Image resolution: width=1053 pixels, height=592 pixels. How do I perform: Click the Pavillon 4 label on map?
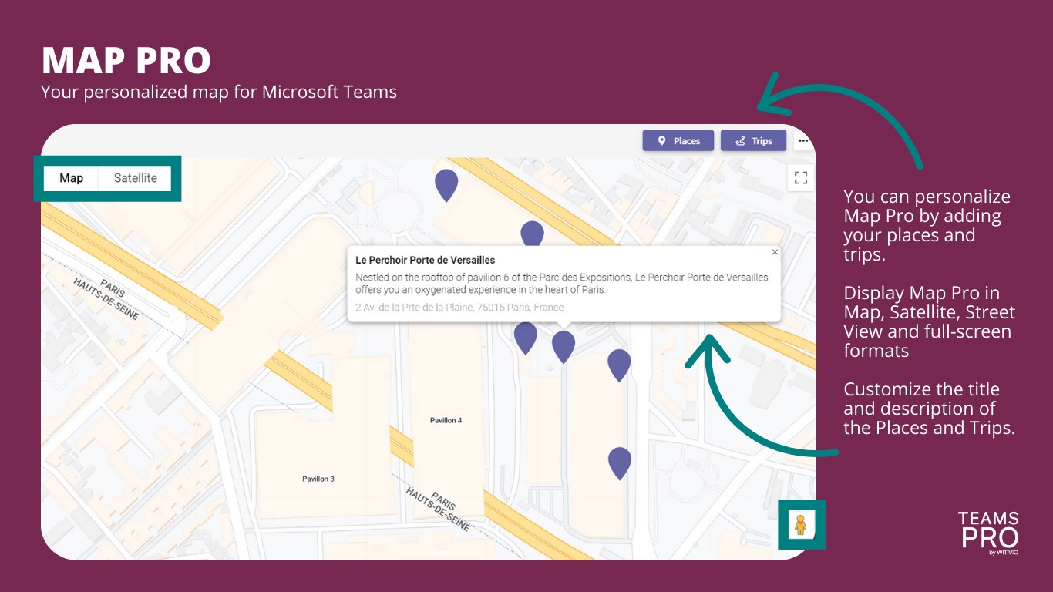pos(446,420)
